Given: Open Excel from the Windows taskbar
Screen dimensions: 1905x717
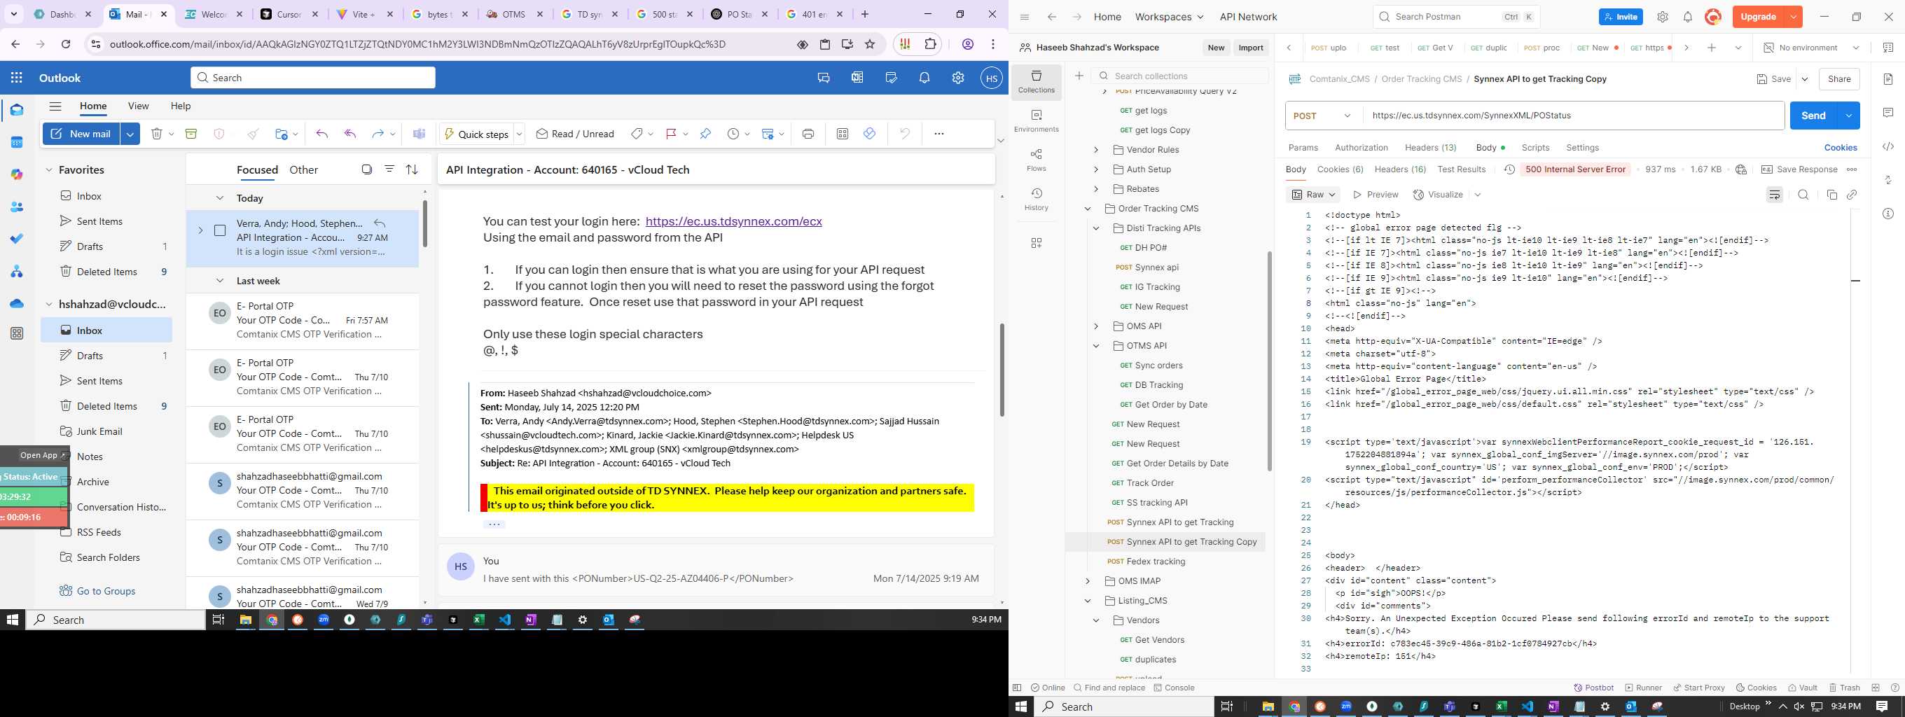Looking at the screenshot, I should point(478,620).
